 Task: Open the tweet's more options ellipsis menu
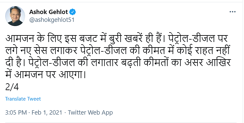233,12
